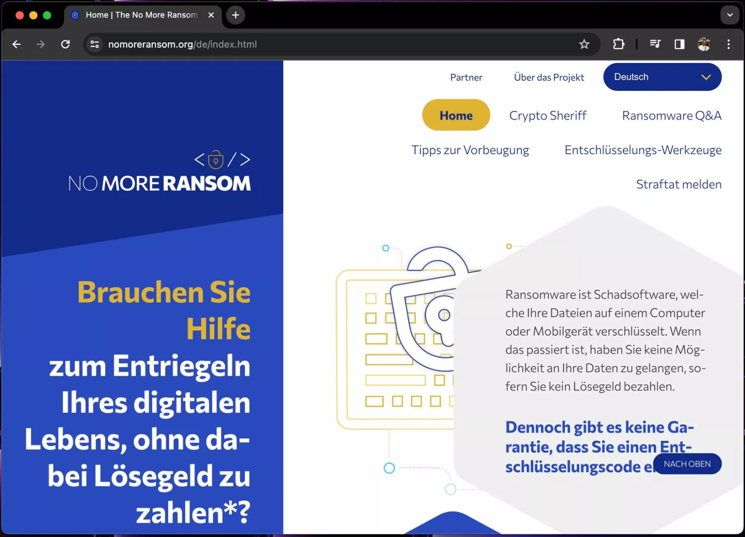The height and width of the screenshot is (537, 745).
Task: Open the browser extensions puzzle icon
Action: (619, 44)
